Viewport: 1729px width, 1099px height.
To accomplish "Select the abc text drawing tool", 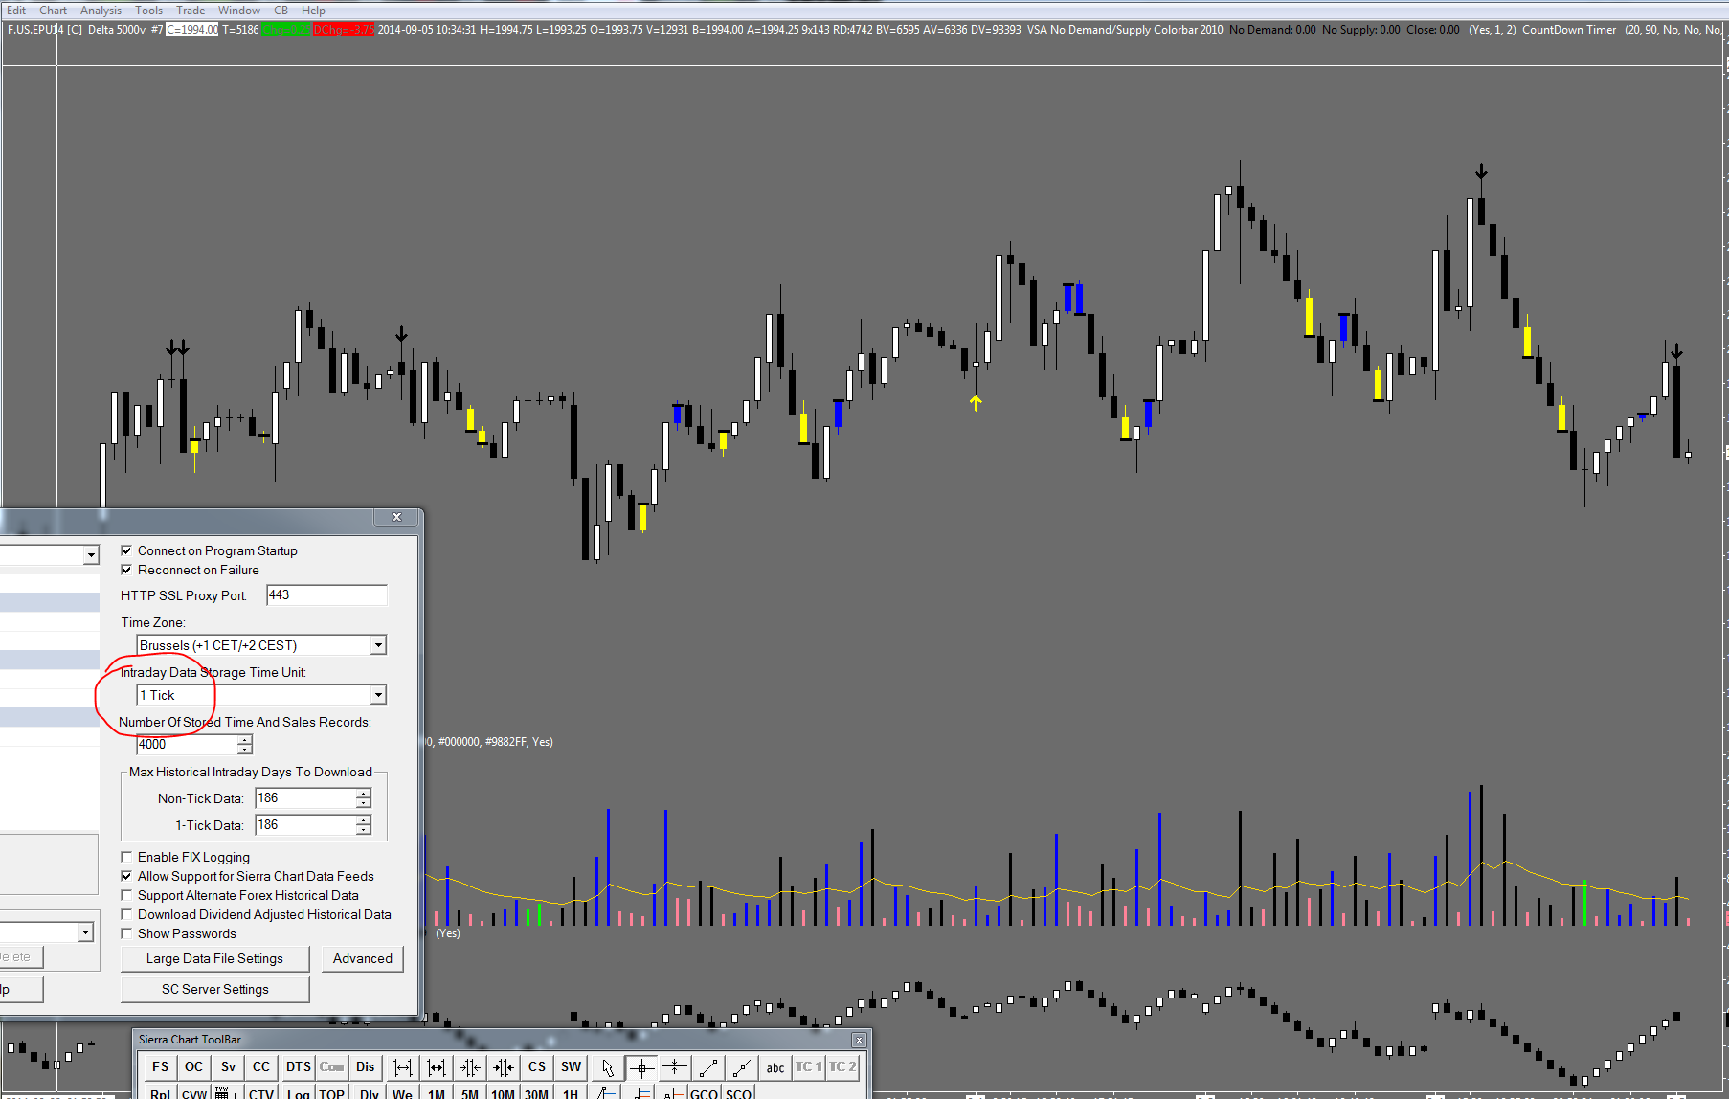I will (775, 1066).
